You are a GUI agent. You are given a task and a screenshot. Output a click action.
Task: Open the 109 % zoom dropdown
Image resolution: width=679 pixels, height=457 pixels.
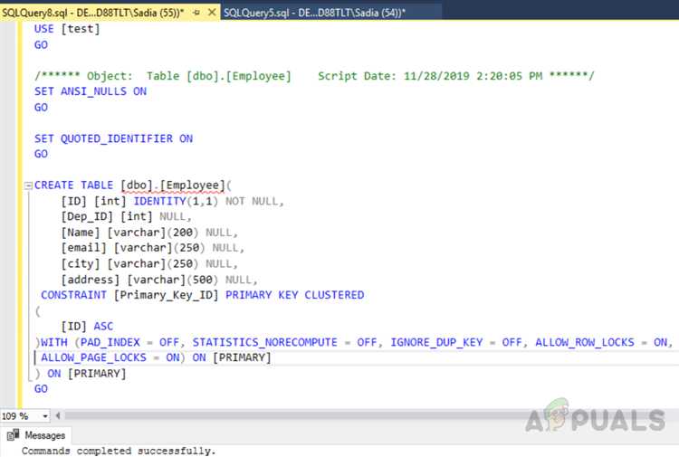click(45, 416)
